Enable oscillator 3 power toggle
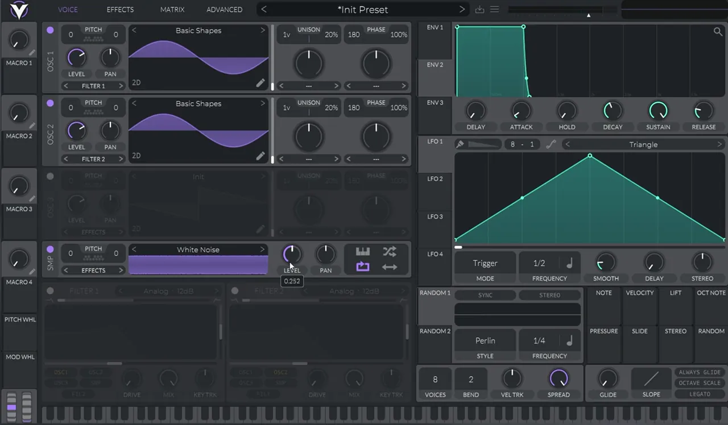Screen dimensions: 728x425 (50, 177)
